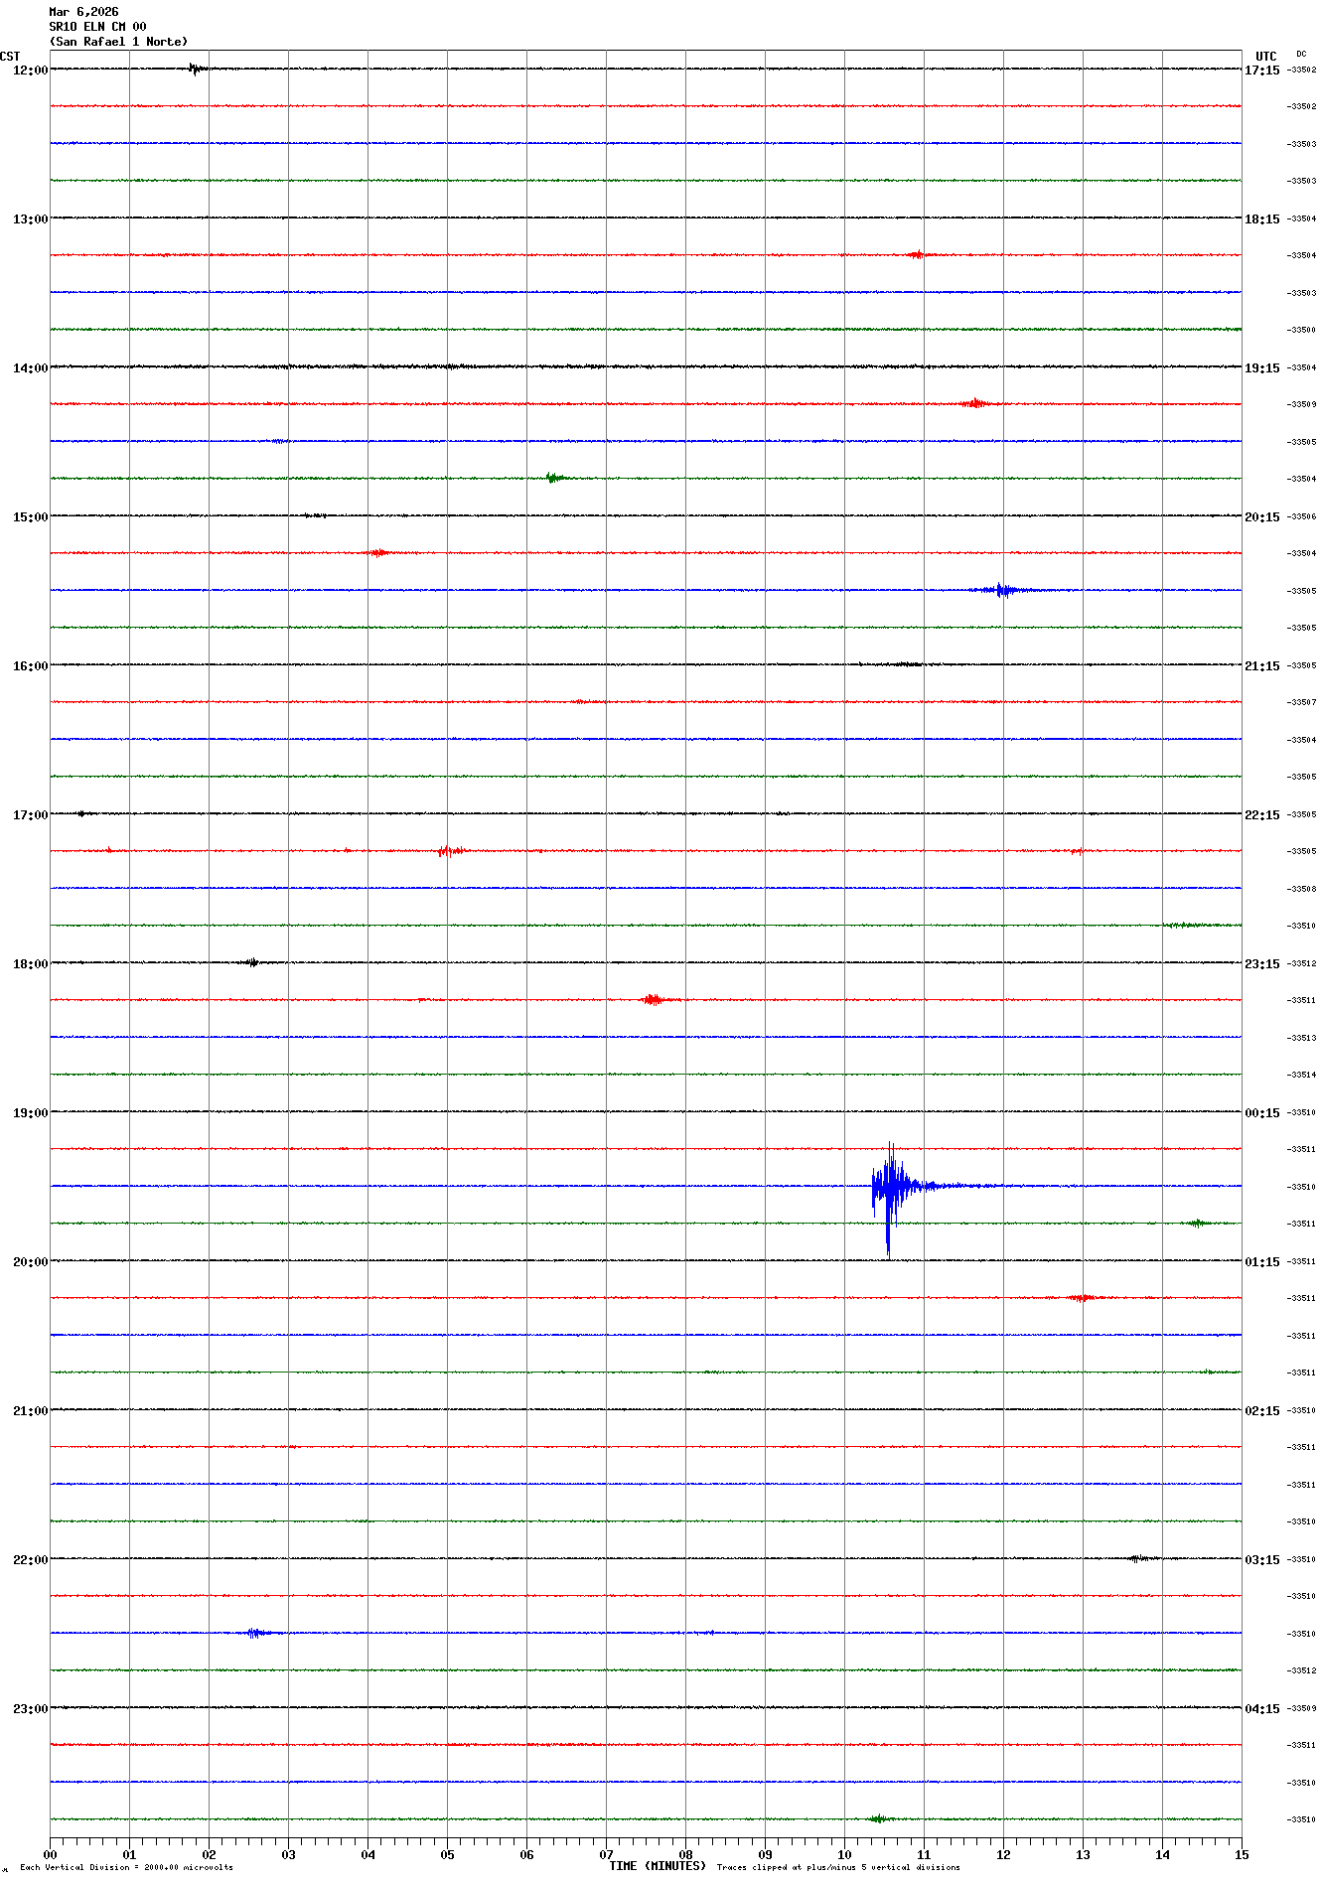Click the CST column header
Image resolution: width=1321 pixels, height=1881 pixels.
click(10, 57)
